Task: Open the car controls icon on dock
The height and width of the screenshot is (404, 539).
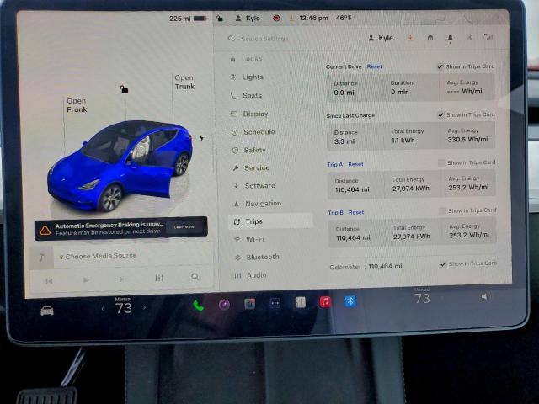Action: coord(47,311)
